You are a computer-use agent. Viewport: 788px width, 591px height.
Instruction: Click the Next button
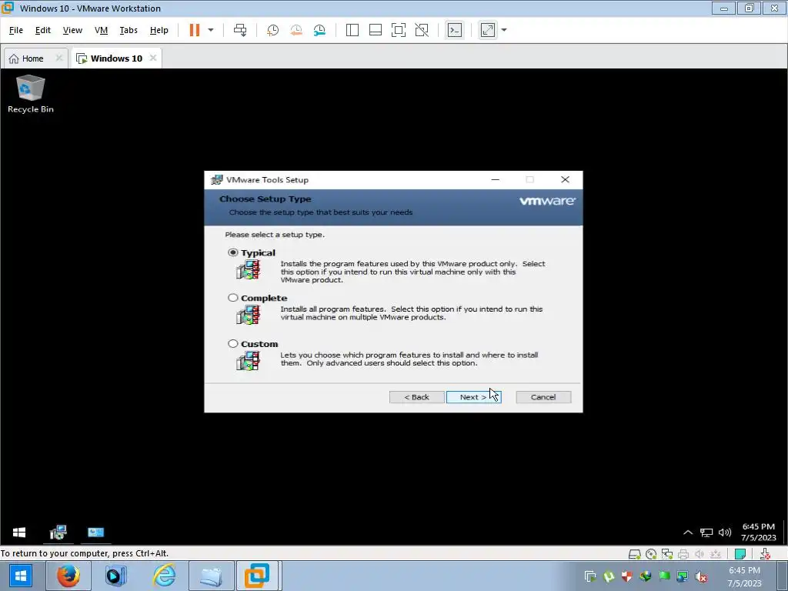(x=473, y=397)
